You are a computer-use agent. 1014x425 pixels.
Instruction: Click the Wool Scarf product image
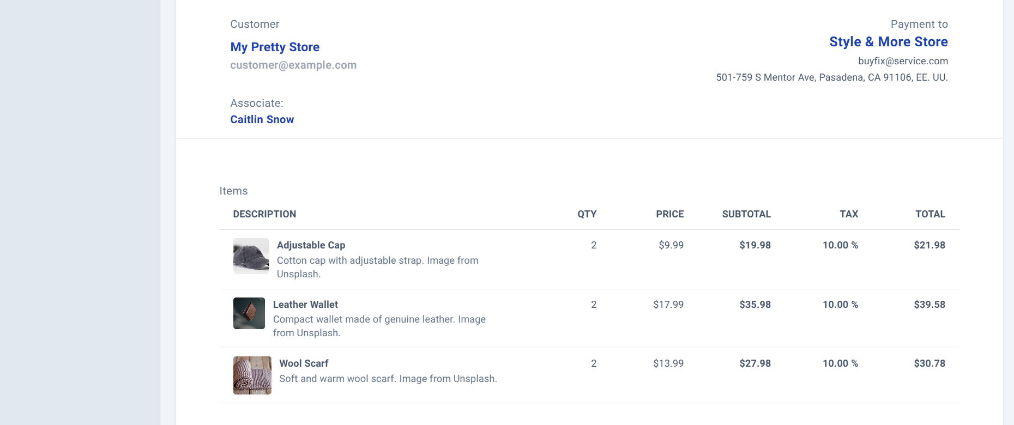pyautogui.click(x=252, y=375)
